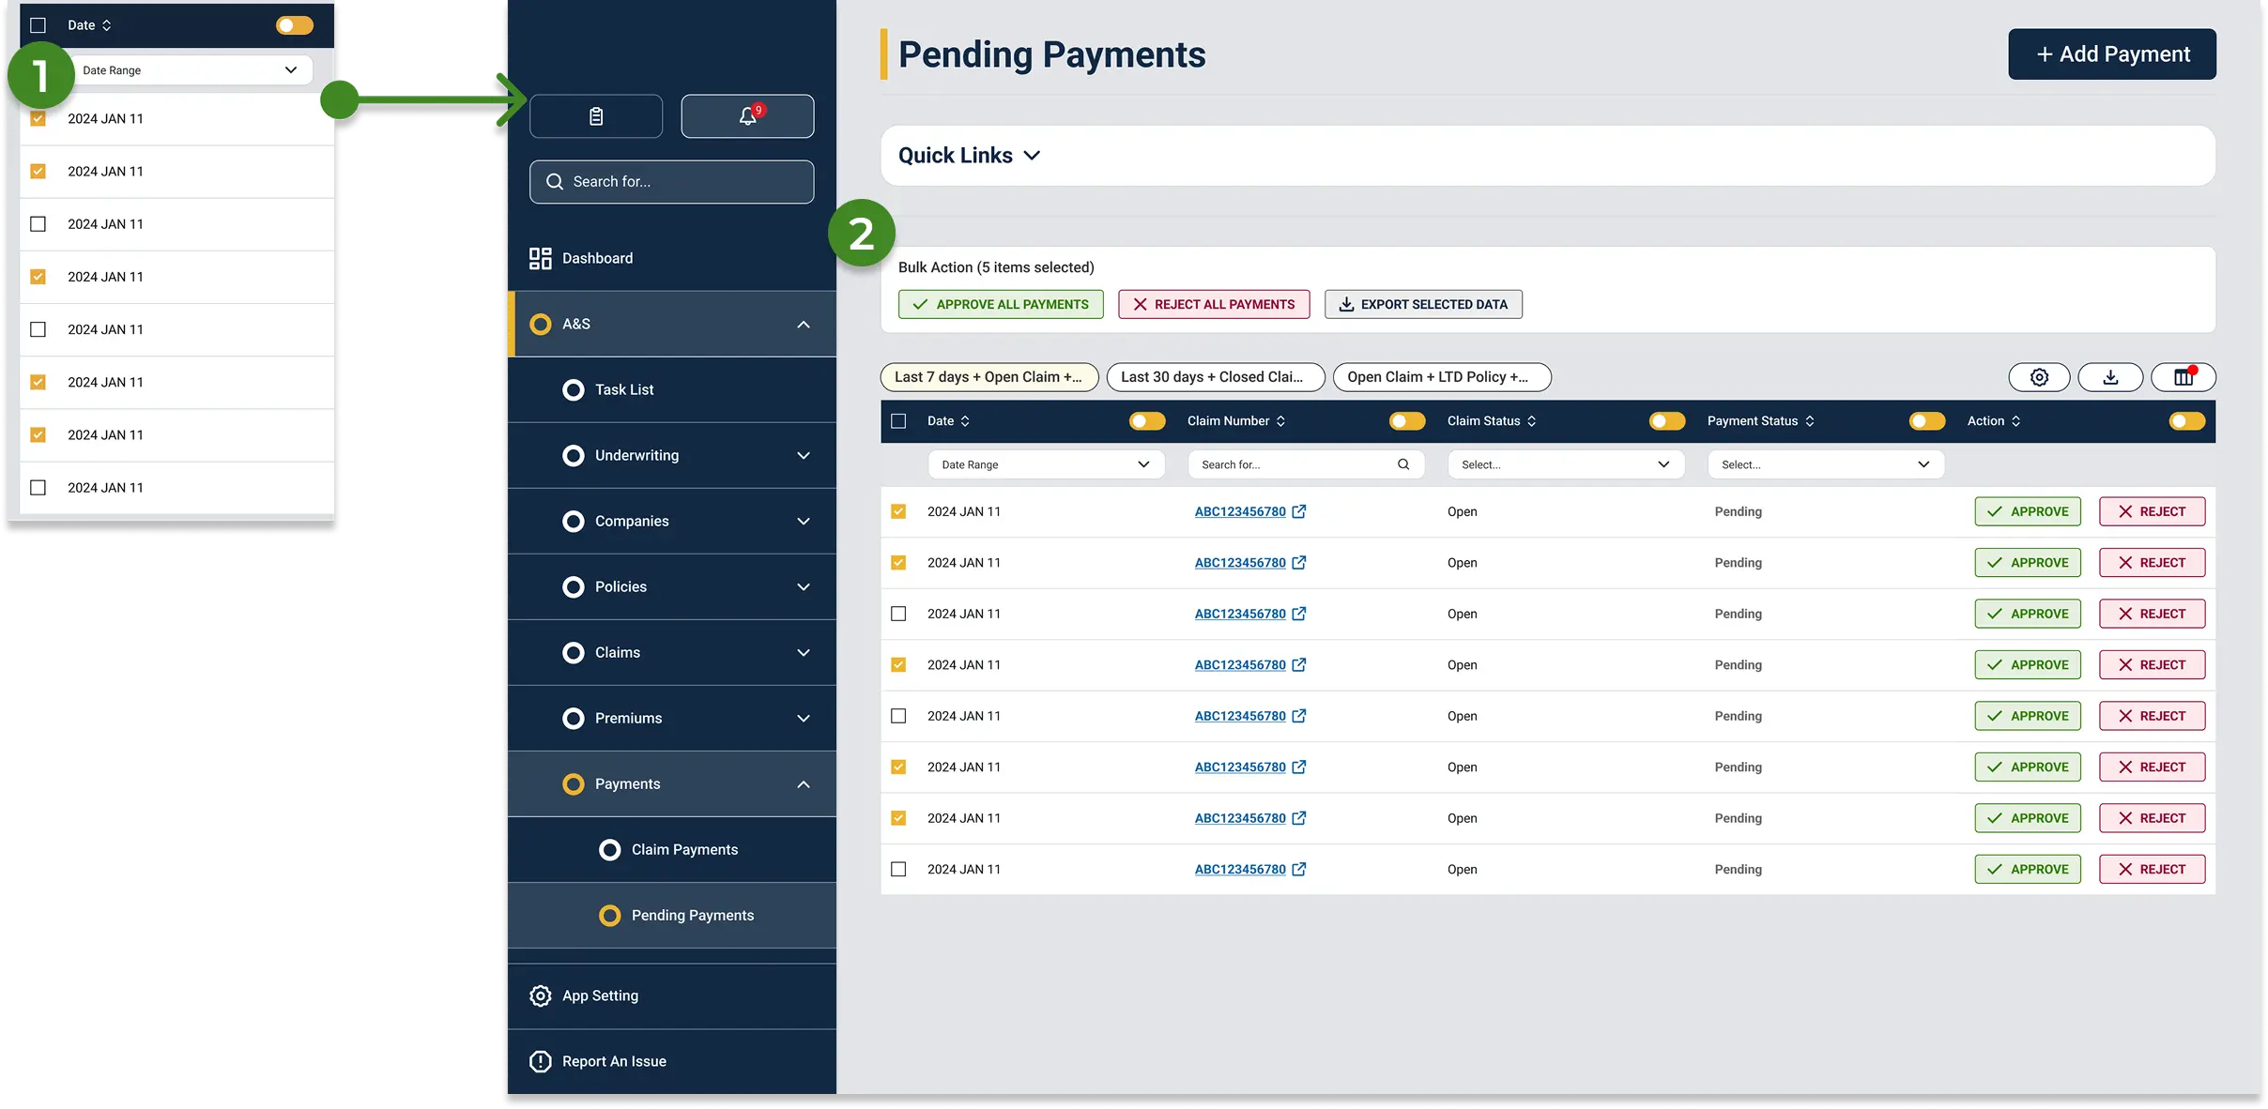Open Claim Payments in the sidebar
This screenshot has width=2268, height=1109.
(x=684, y=849)
